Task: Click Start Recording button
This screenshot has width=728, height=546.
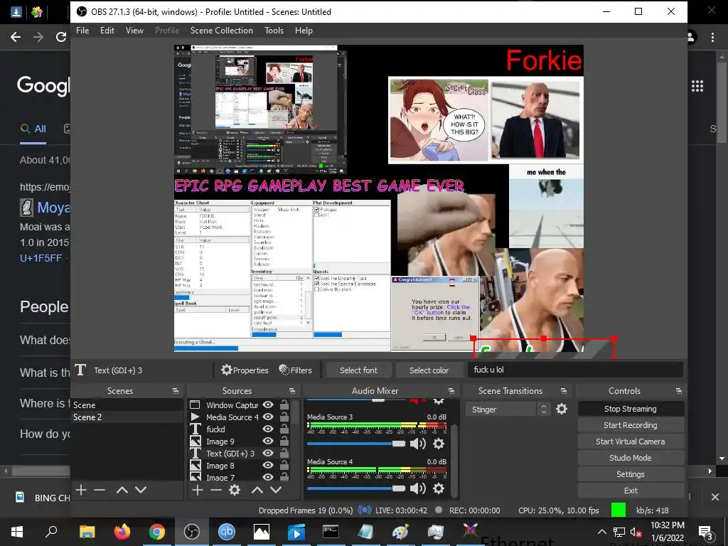Action: pyautogui.click(x=631, y=425)
